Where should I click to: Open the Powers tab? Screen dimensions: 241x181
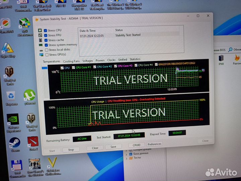100,60
